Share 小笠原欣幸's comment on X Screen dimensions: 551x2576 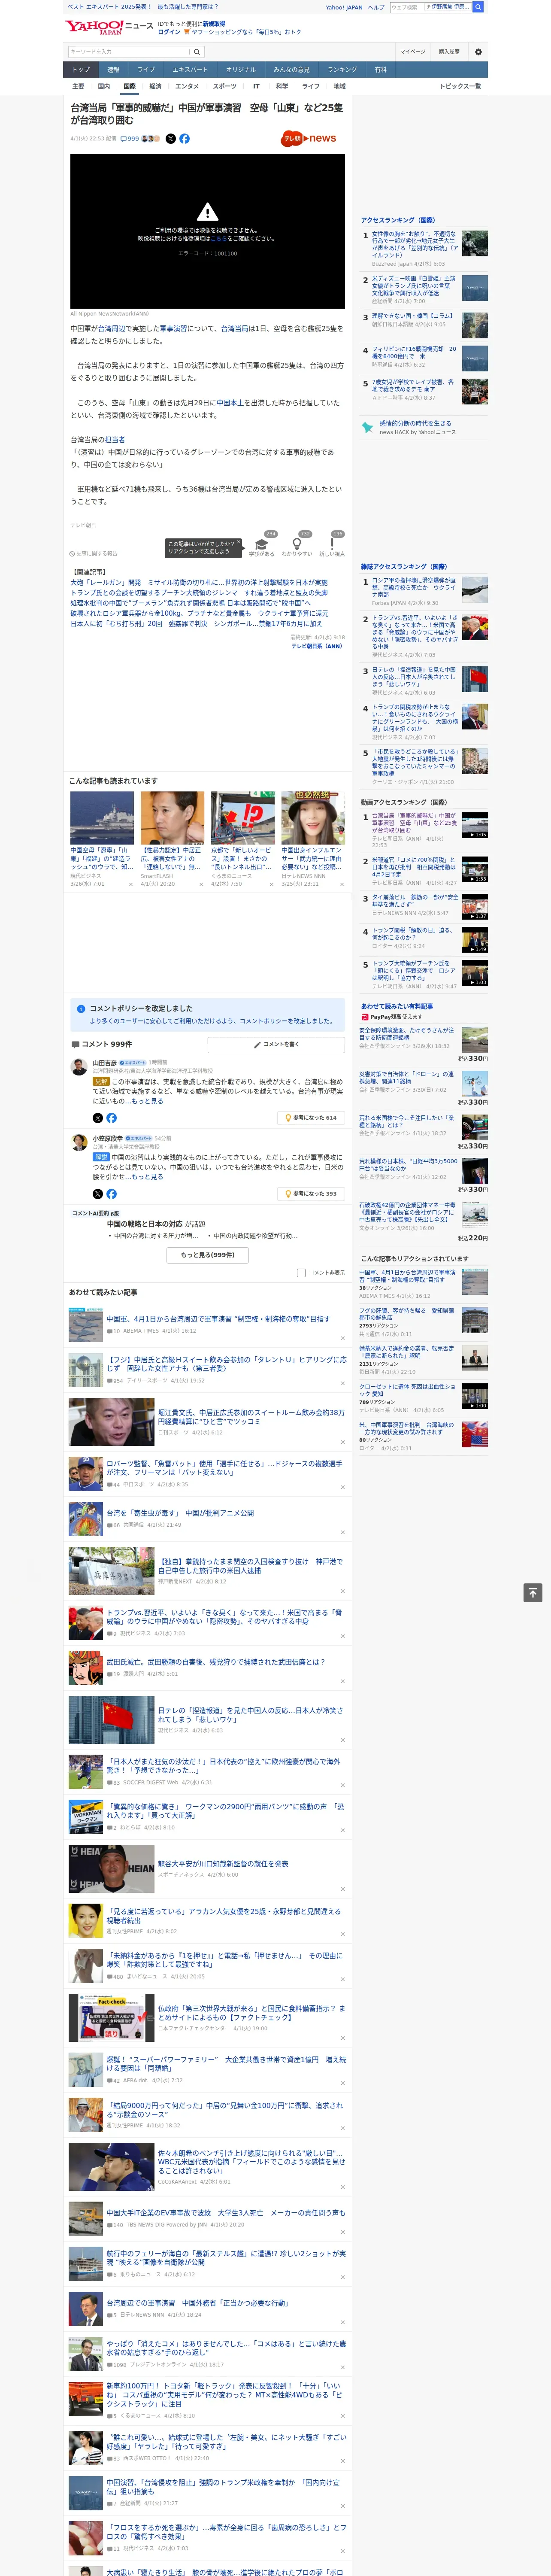click(x=97, y=1194)
